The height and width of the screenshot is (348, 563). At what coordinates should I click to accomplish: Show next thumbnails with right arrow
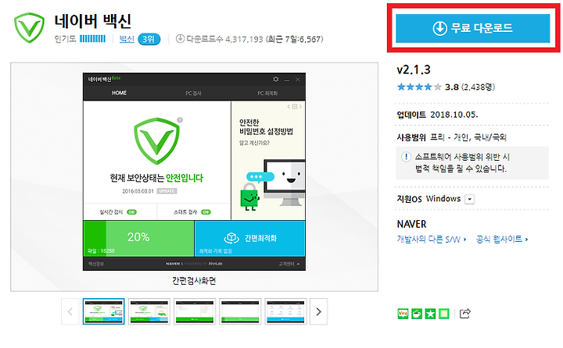coord(318,311)
